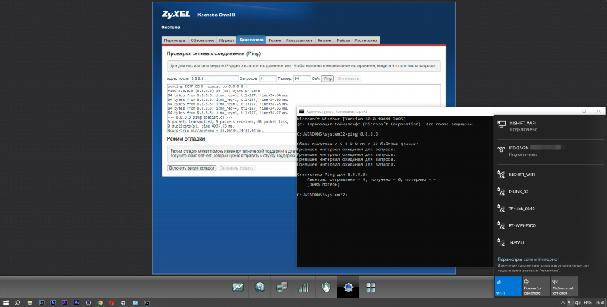Open the Home network computers icon
This screenshot has height=307, width=607.
282,287
